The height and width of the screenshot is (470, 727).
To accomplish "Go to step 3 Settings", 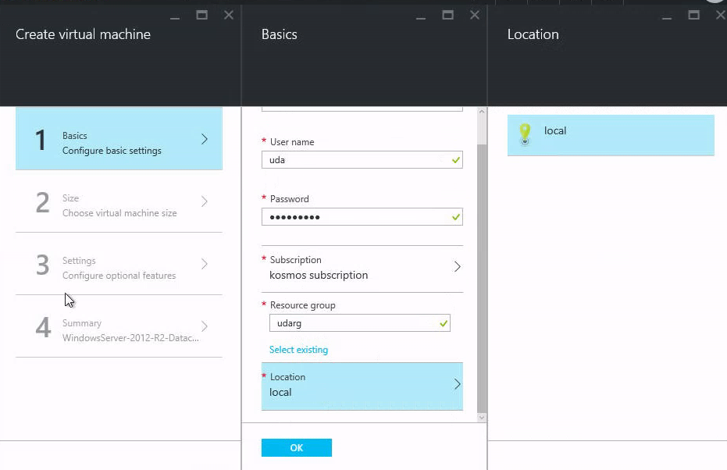I will coord(119,264).
